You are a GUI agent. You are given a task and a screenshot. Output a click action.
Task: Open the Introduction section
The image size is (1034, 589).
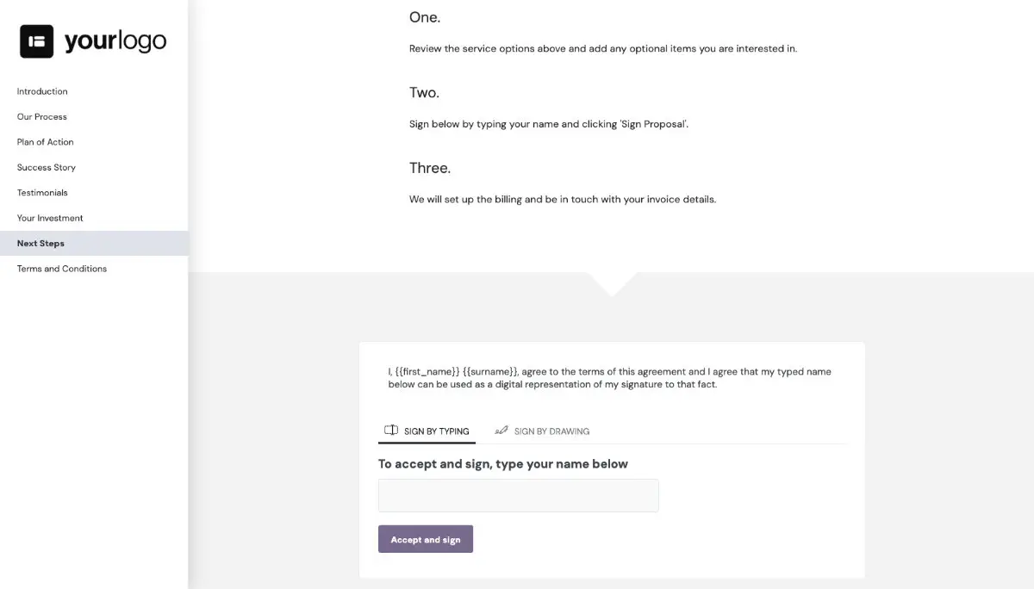(x=41, y=90)
